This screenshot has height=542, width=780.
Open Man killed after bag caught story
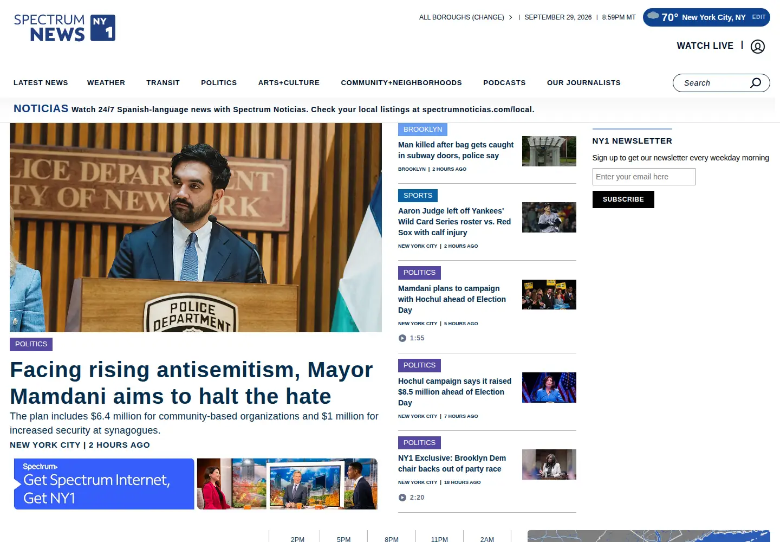pos(456,150)
